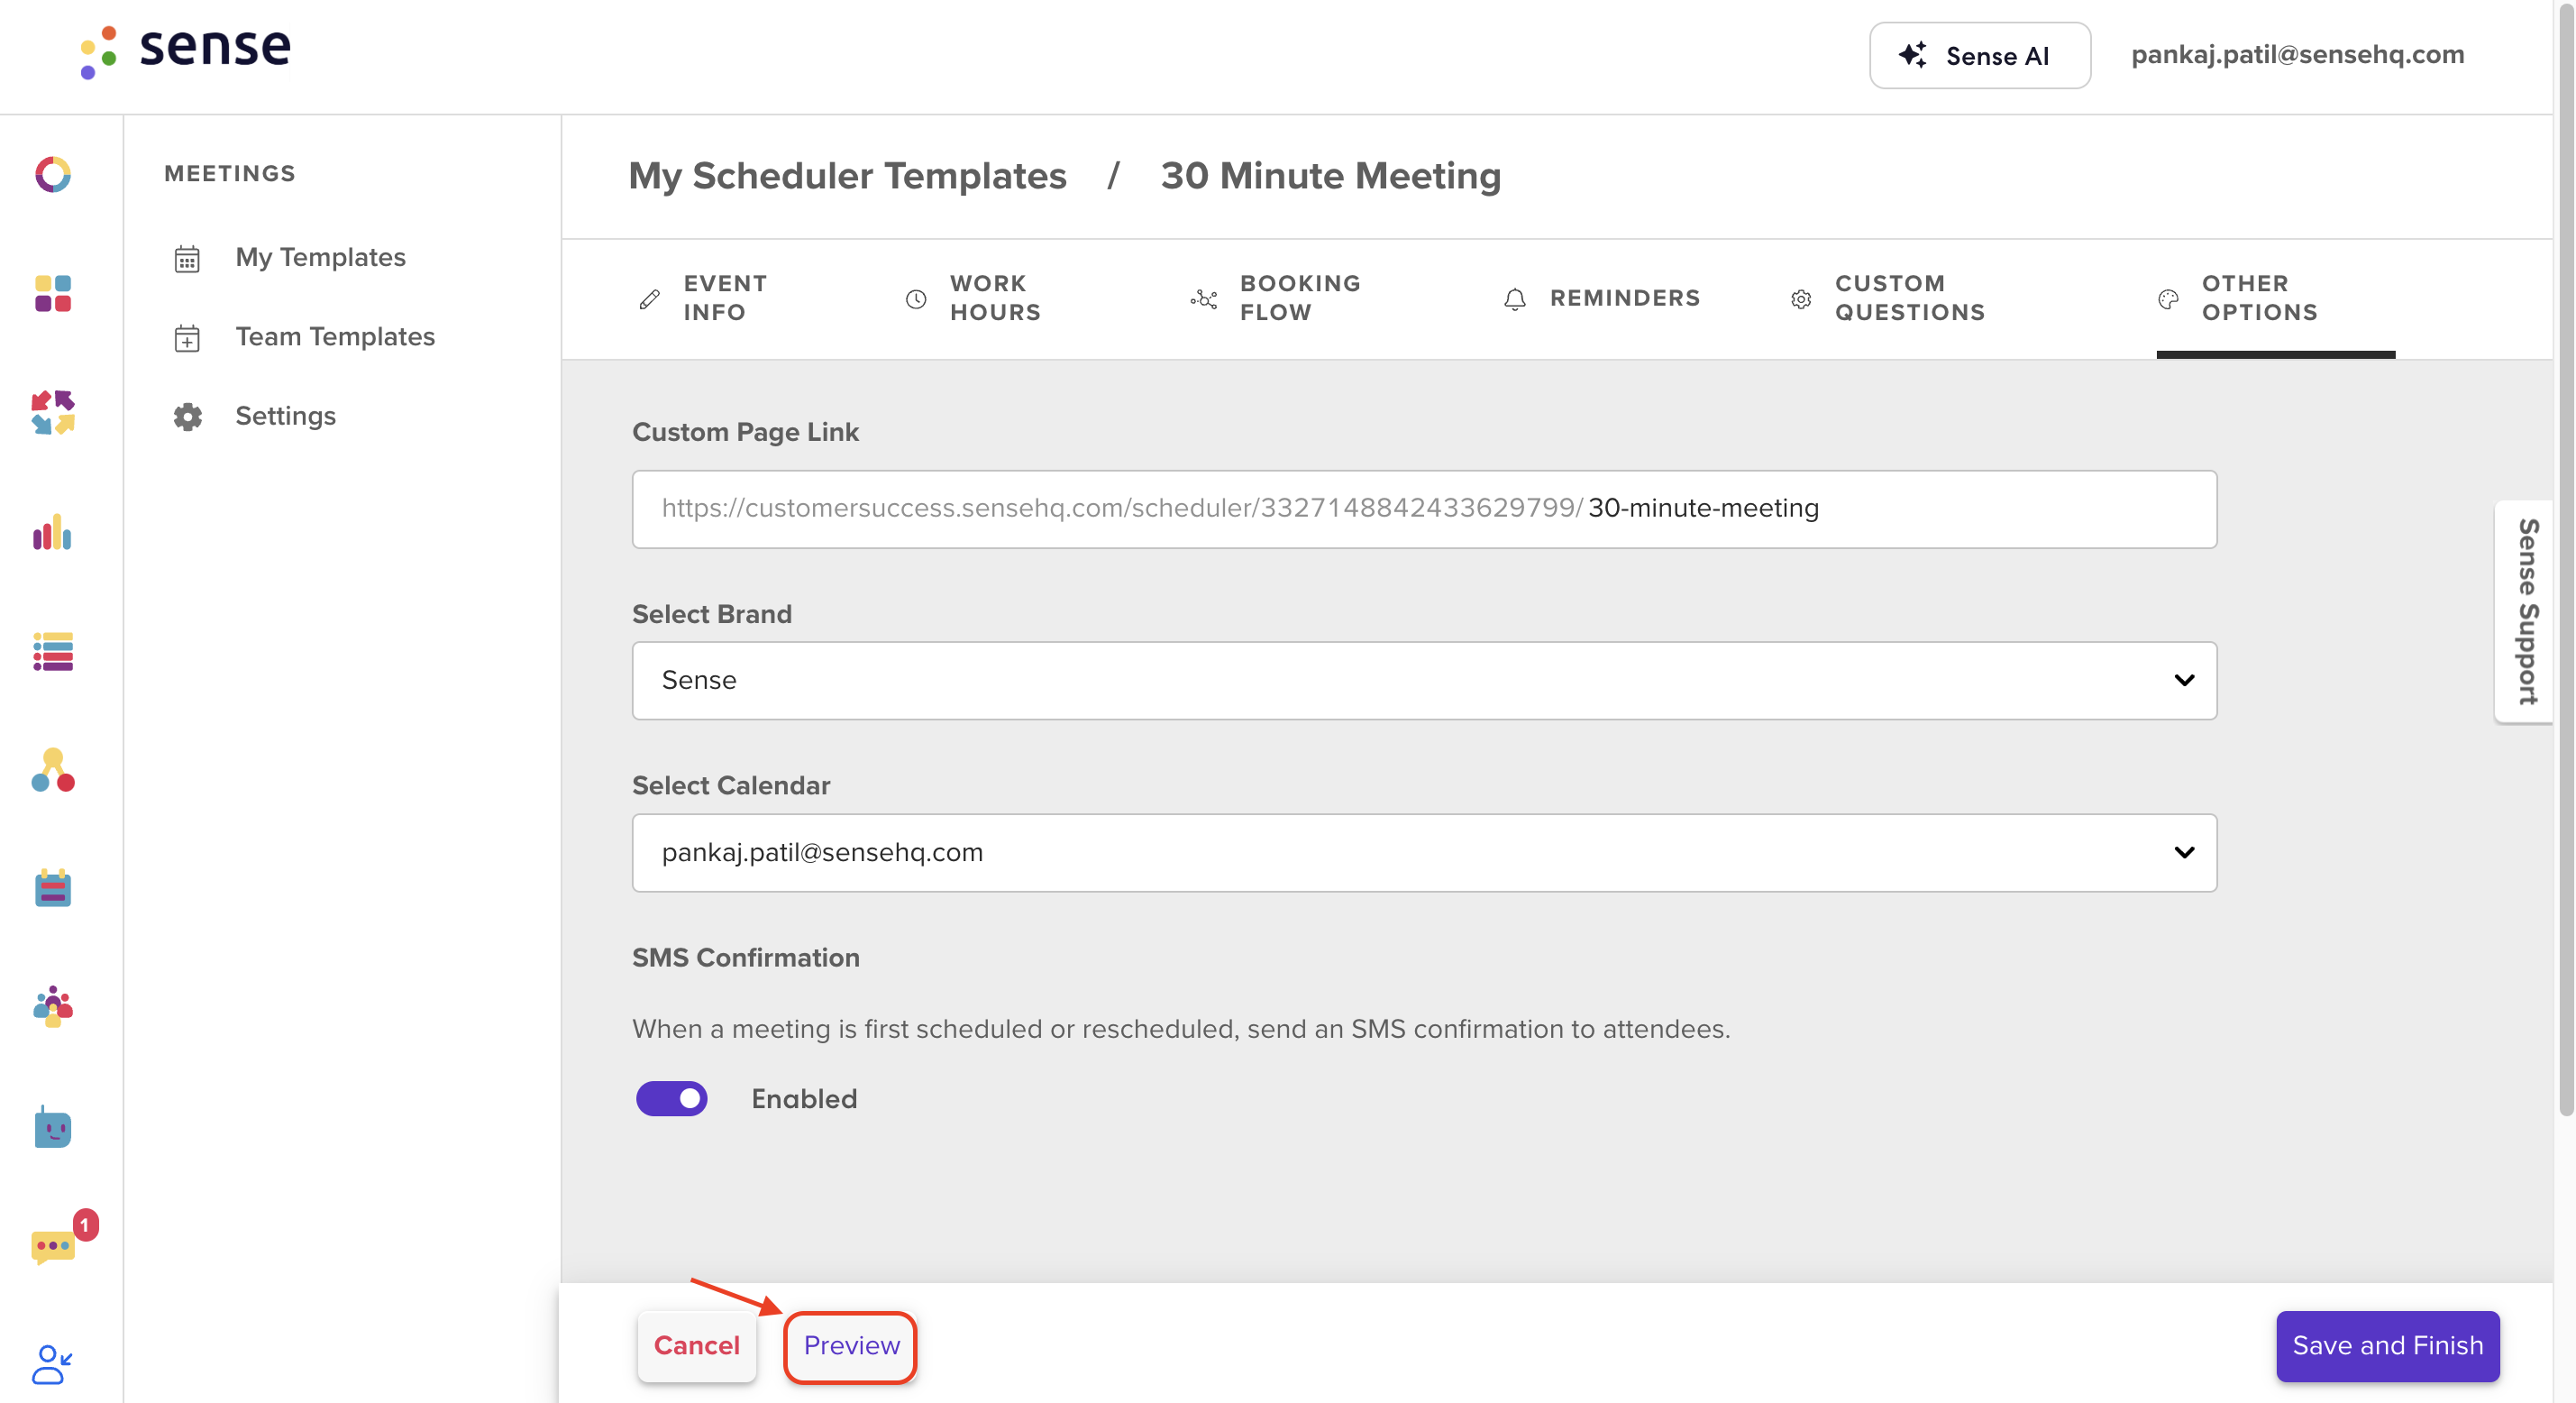Click Save and Finish button

(x=2387, y=1346)
